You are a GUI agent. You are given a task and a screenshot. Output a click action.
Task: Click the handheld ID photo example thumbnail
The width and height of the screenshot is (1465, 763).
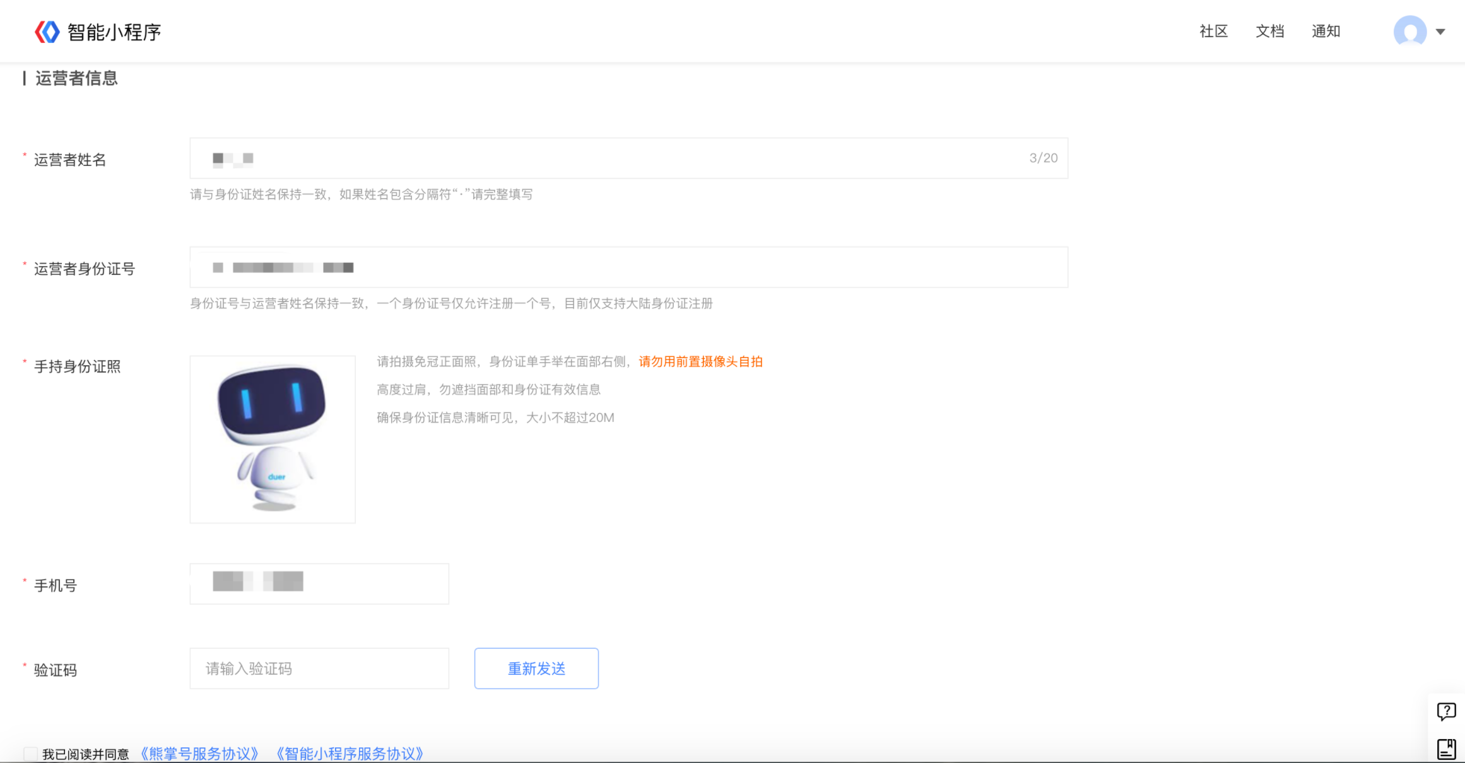click(x=272, y=440)
